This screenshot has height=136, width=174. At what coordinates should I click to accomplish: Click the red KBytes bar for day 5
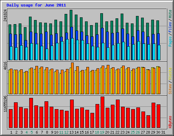click(31, 113)
